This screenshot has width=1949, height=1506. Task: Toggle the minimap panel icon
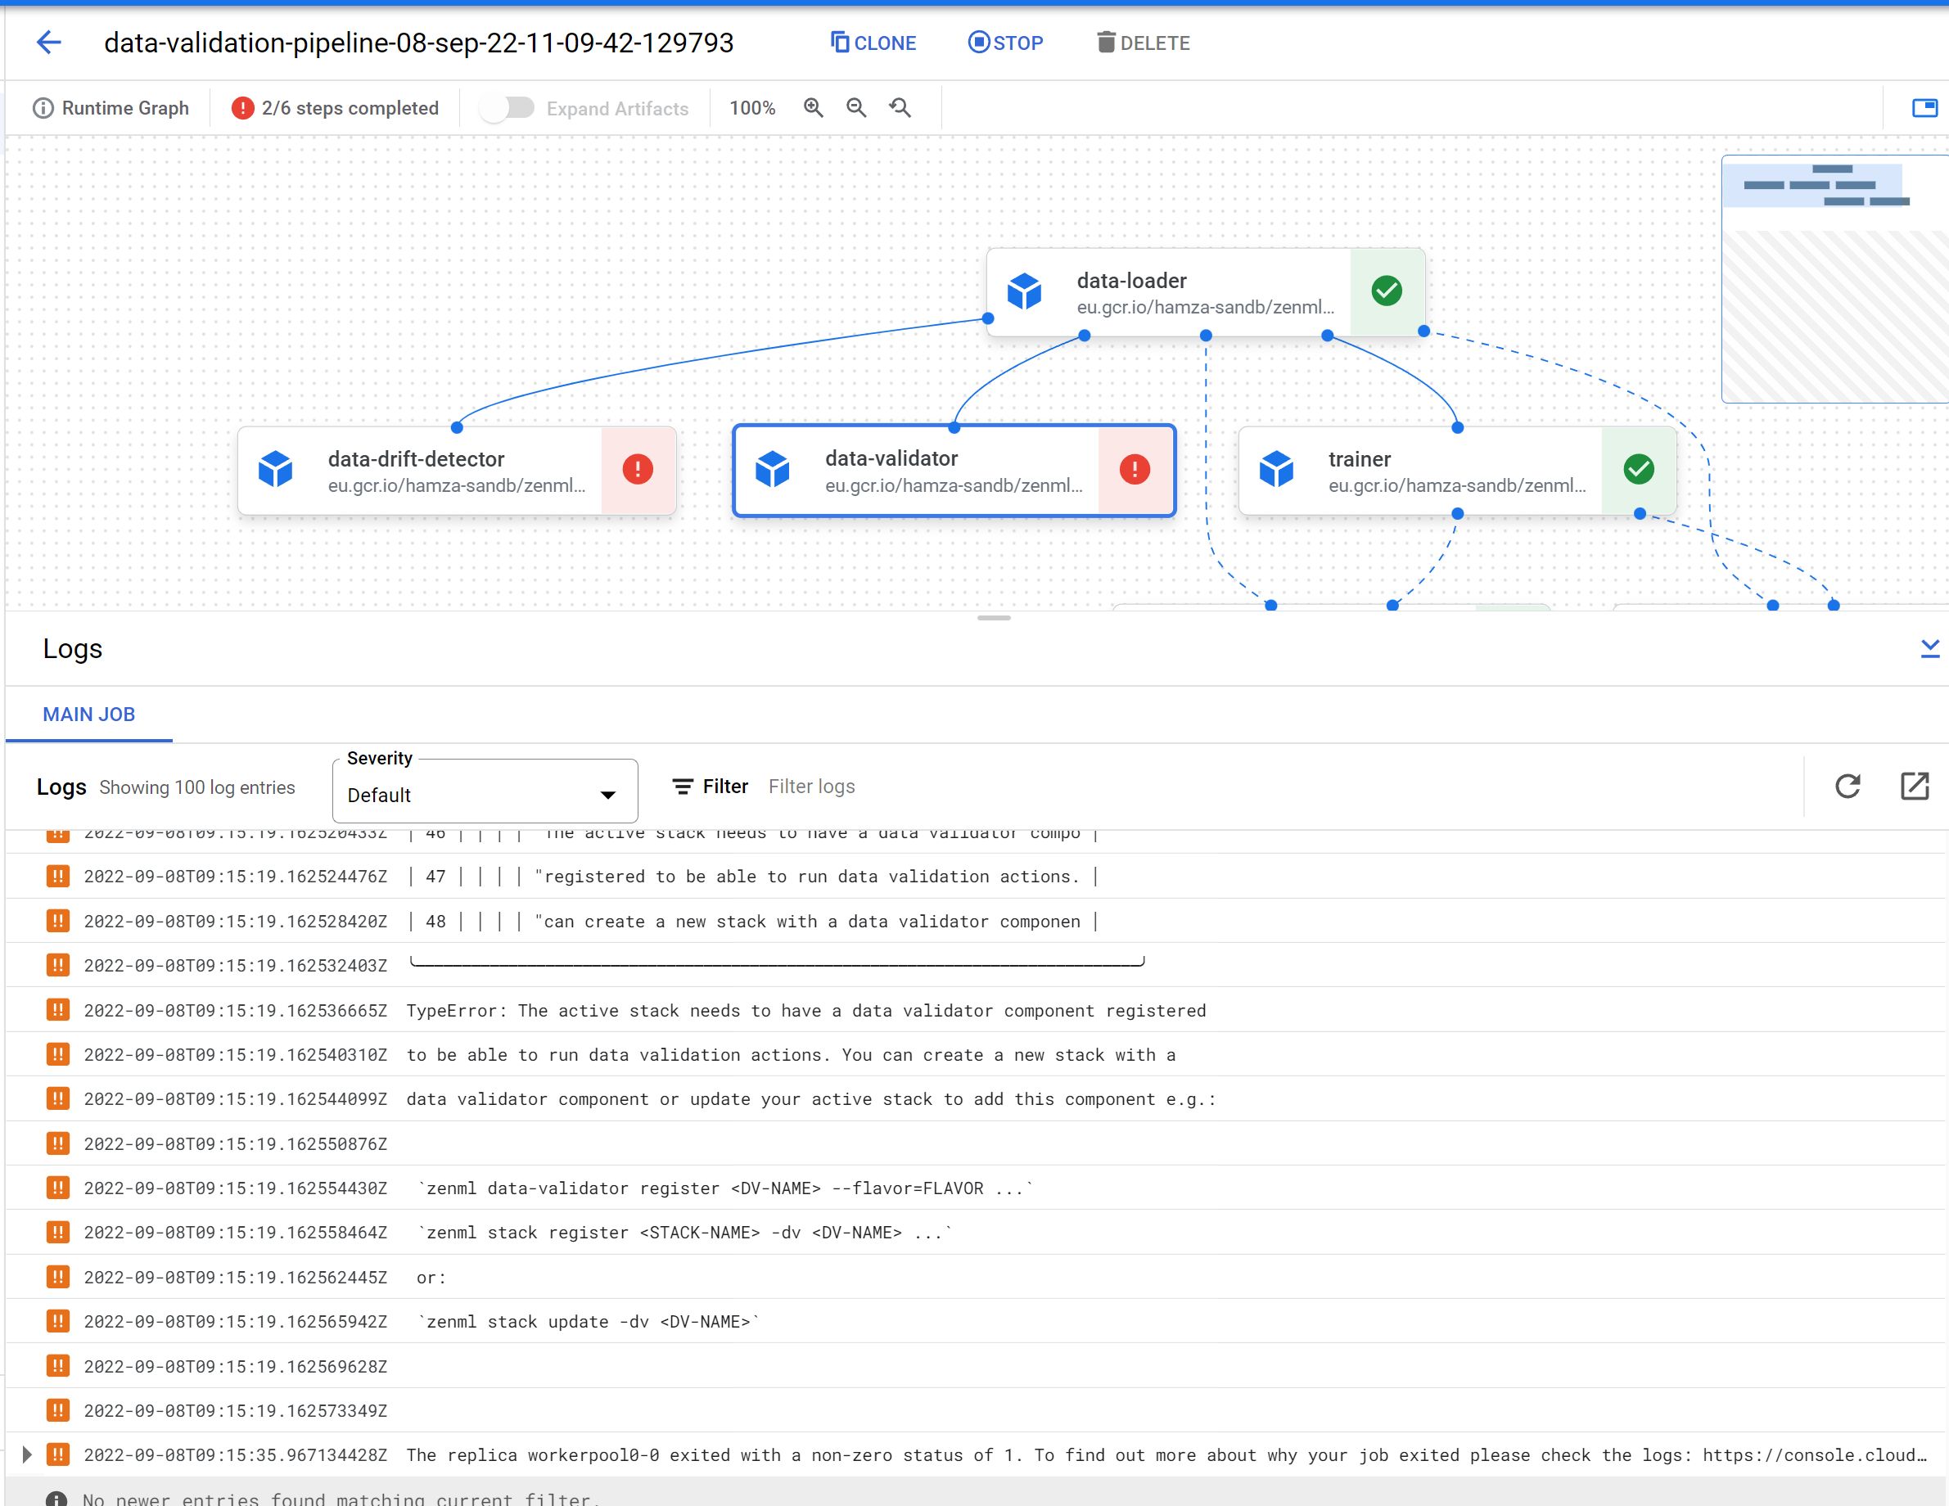coord(1924,108)
